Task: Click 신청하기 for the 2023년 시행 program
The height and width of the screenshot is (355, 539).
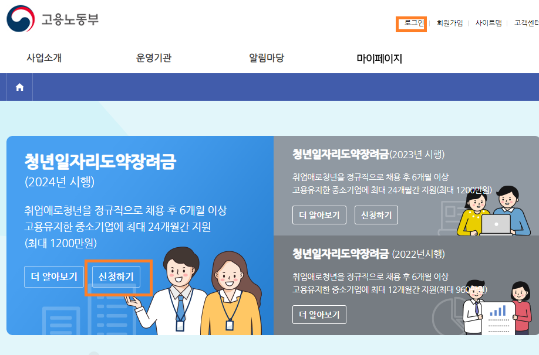Action: point(376,215)
